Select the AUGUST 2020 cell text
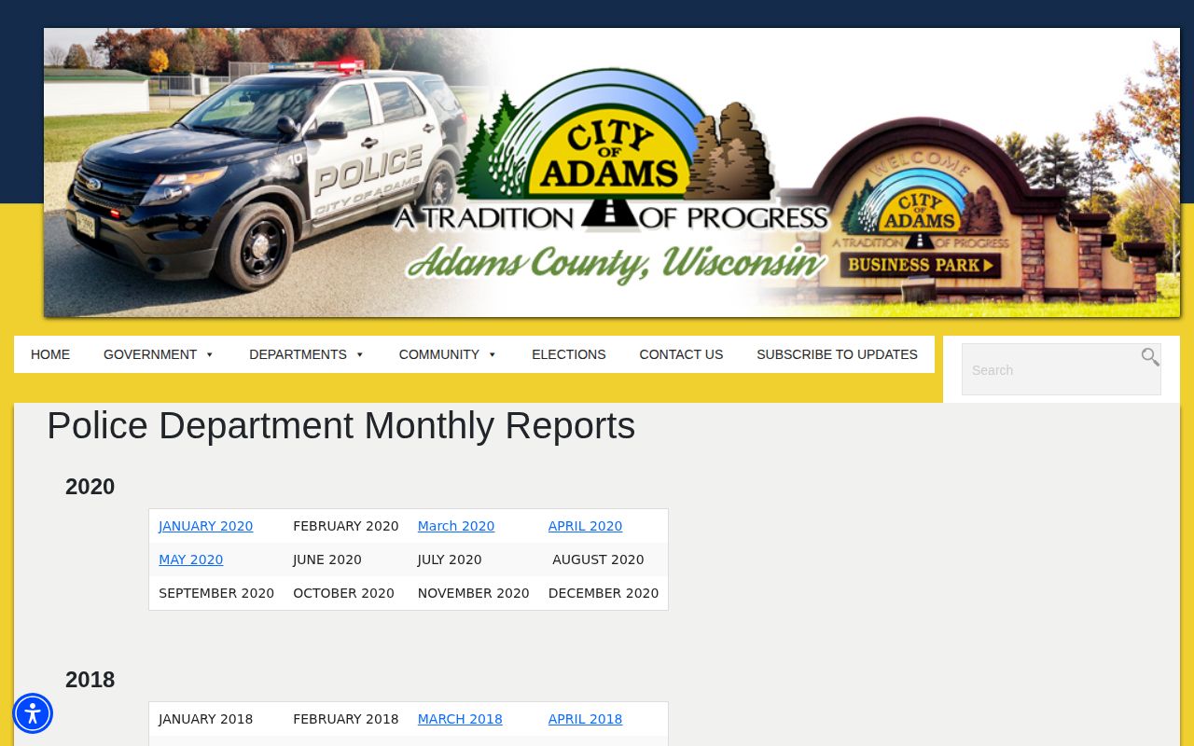This screenshot has width=1194, height=746. tap(598, 559)
